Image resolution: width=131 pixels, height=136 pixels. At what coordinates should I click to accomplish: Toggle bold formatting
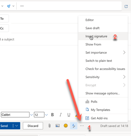pos(52,115)
